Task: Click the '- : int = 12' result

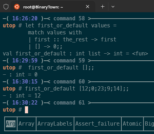Action: 22,96
